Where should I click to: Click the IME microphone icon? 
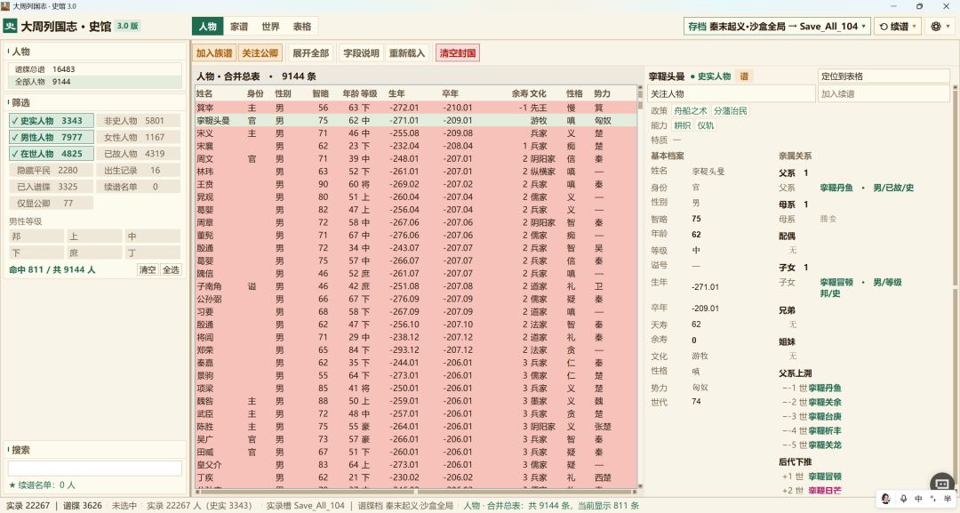tap(903, 499)
